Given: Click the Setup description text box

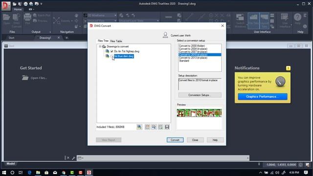Looking at the screenshot, I should click(200, 84).
